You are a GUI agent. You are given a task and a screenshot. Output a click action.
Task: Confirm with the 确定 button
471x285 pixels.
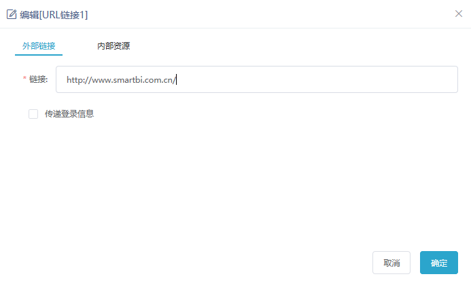(x=439, y=263)
